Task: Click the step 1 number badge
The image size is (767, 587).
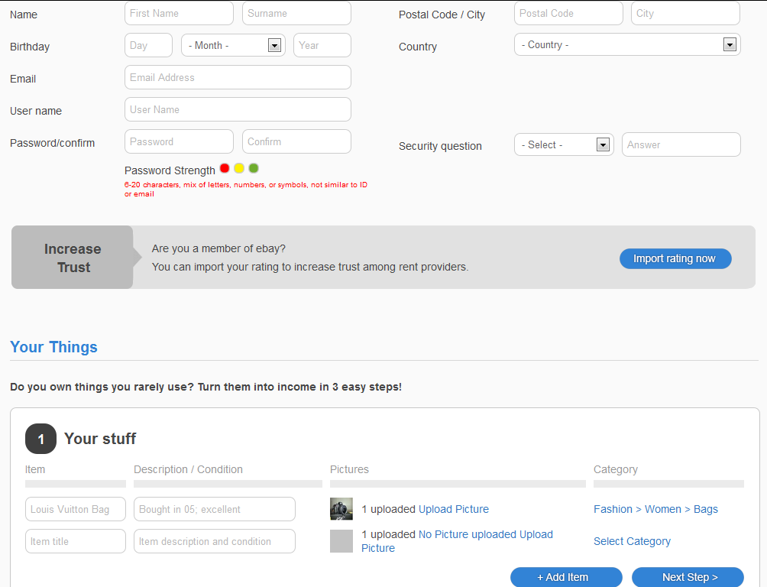Action: pyautogui.click(x=40, y=439)
